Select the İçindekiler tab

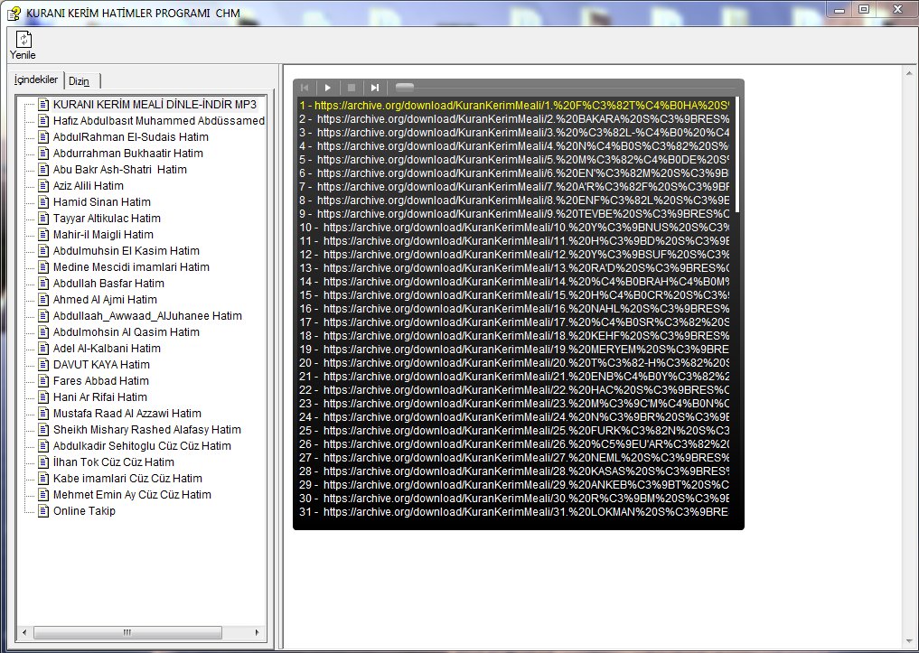point(36,79)
